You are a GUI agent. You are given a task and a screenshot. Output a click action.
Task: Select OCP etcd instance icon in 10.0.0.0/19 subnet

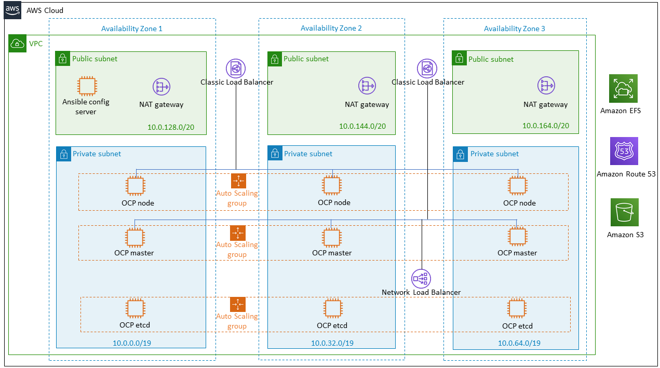tap(135, 308)
